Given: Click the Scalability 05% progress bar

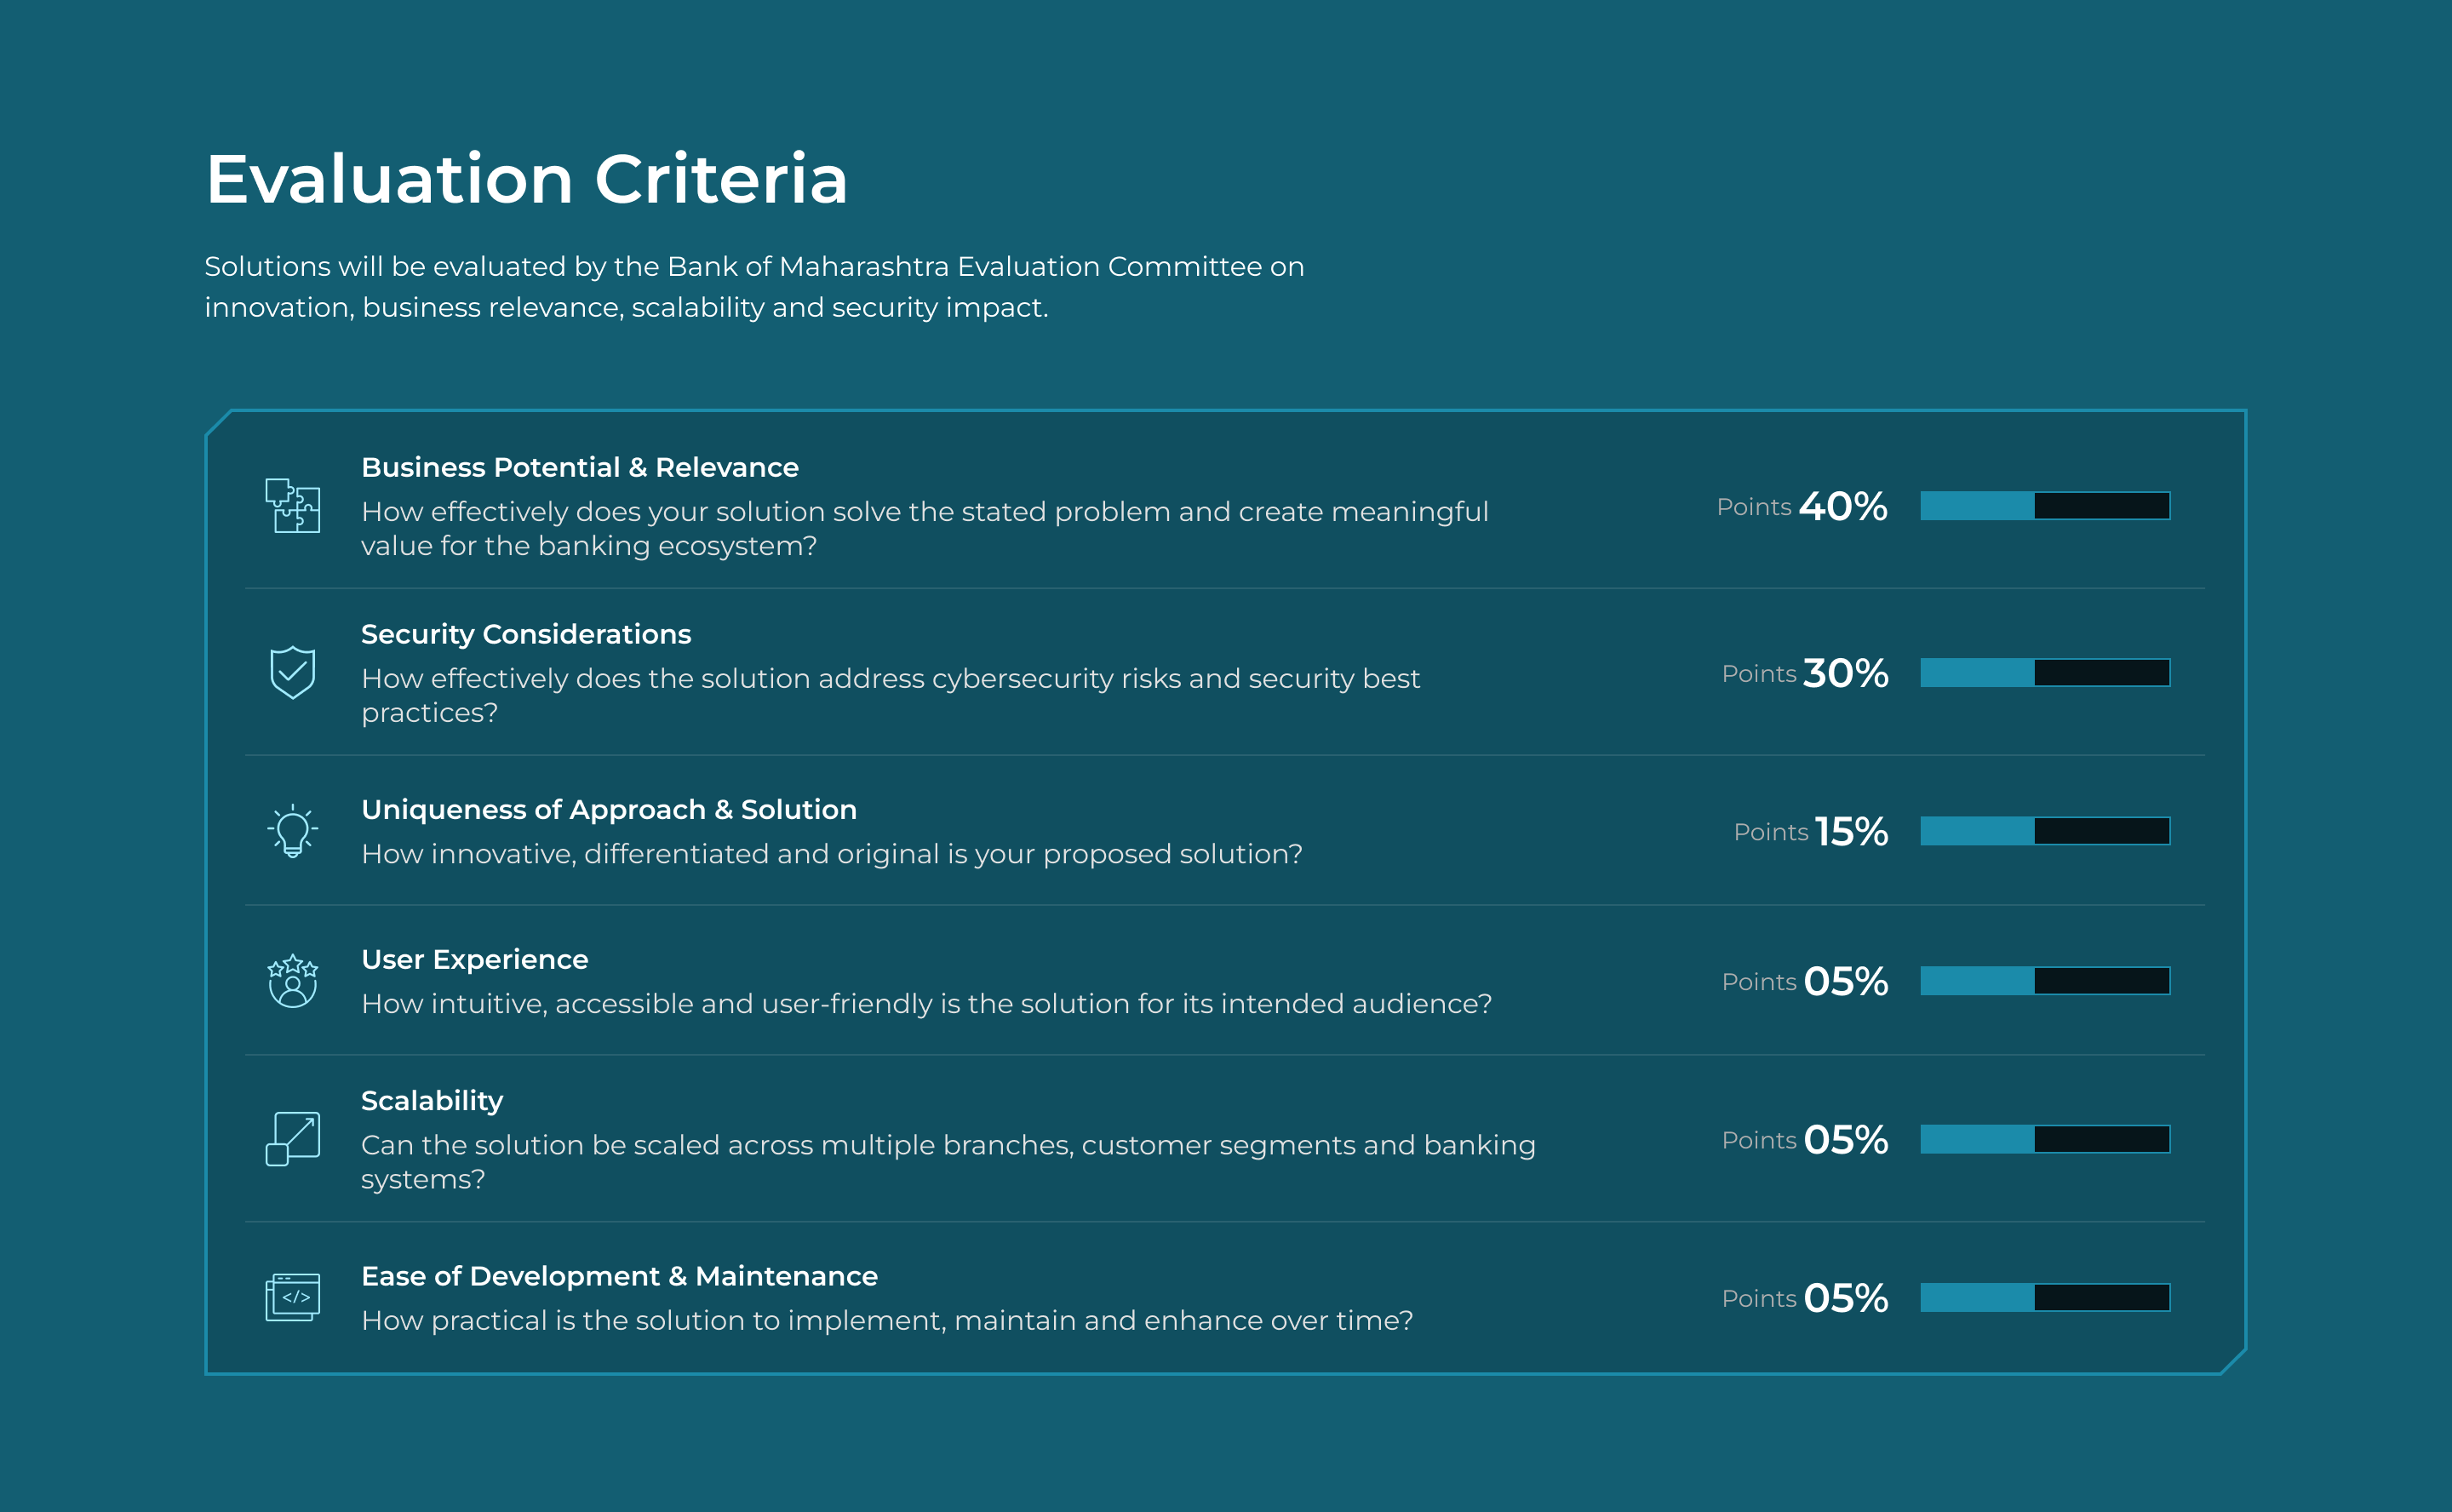Looking at the screenshot, I should 2045,1139.
